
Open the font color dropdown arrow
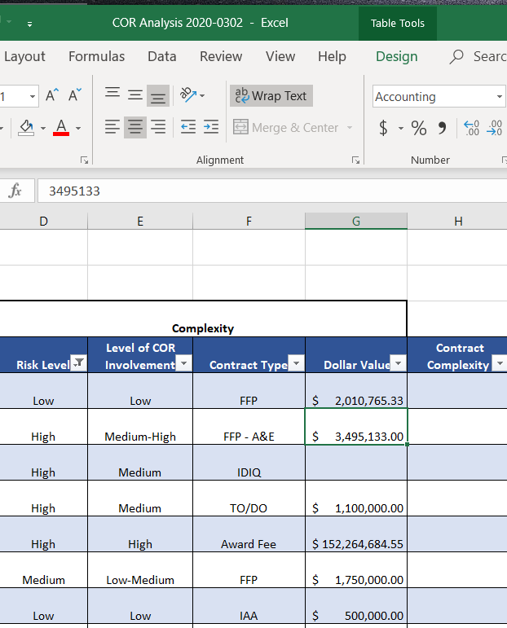(x=78, y=128)
